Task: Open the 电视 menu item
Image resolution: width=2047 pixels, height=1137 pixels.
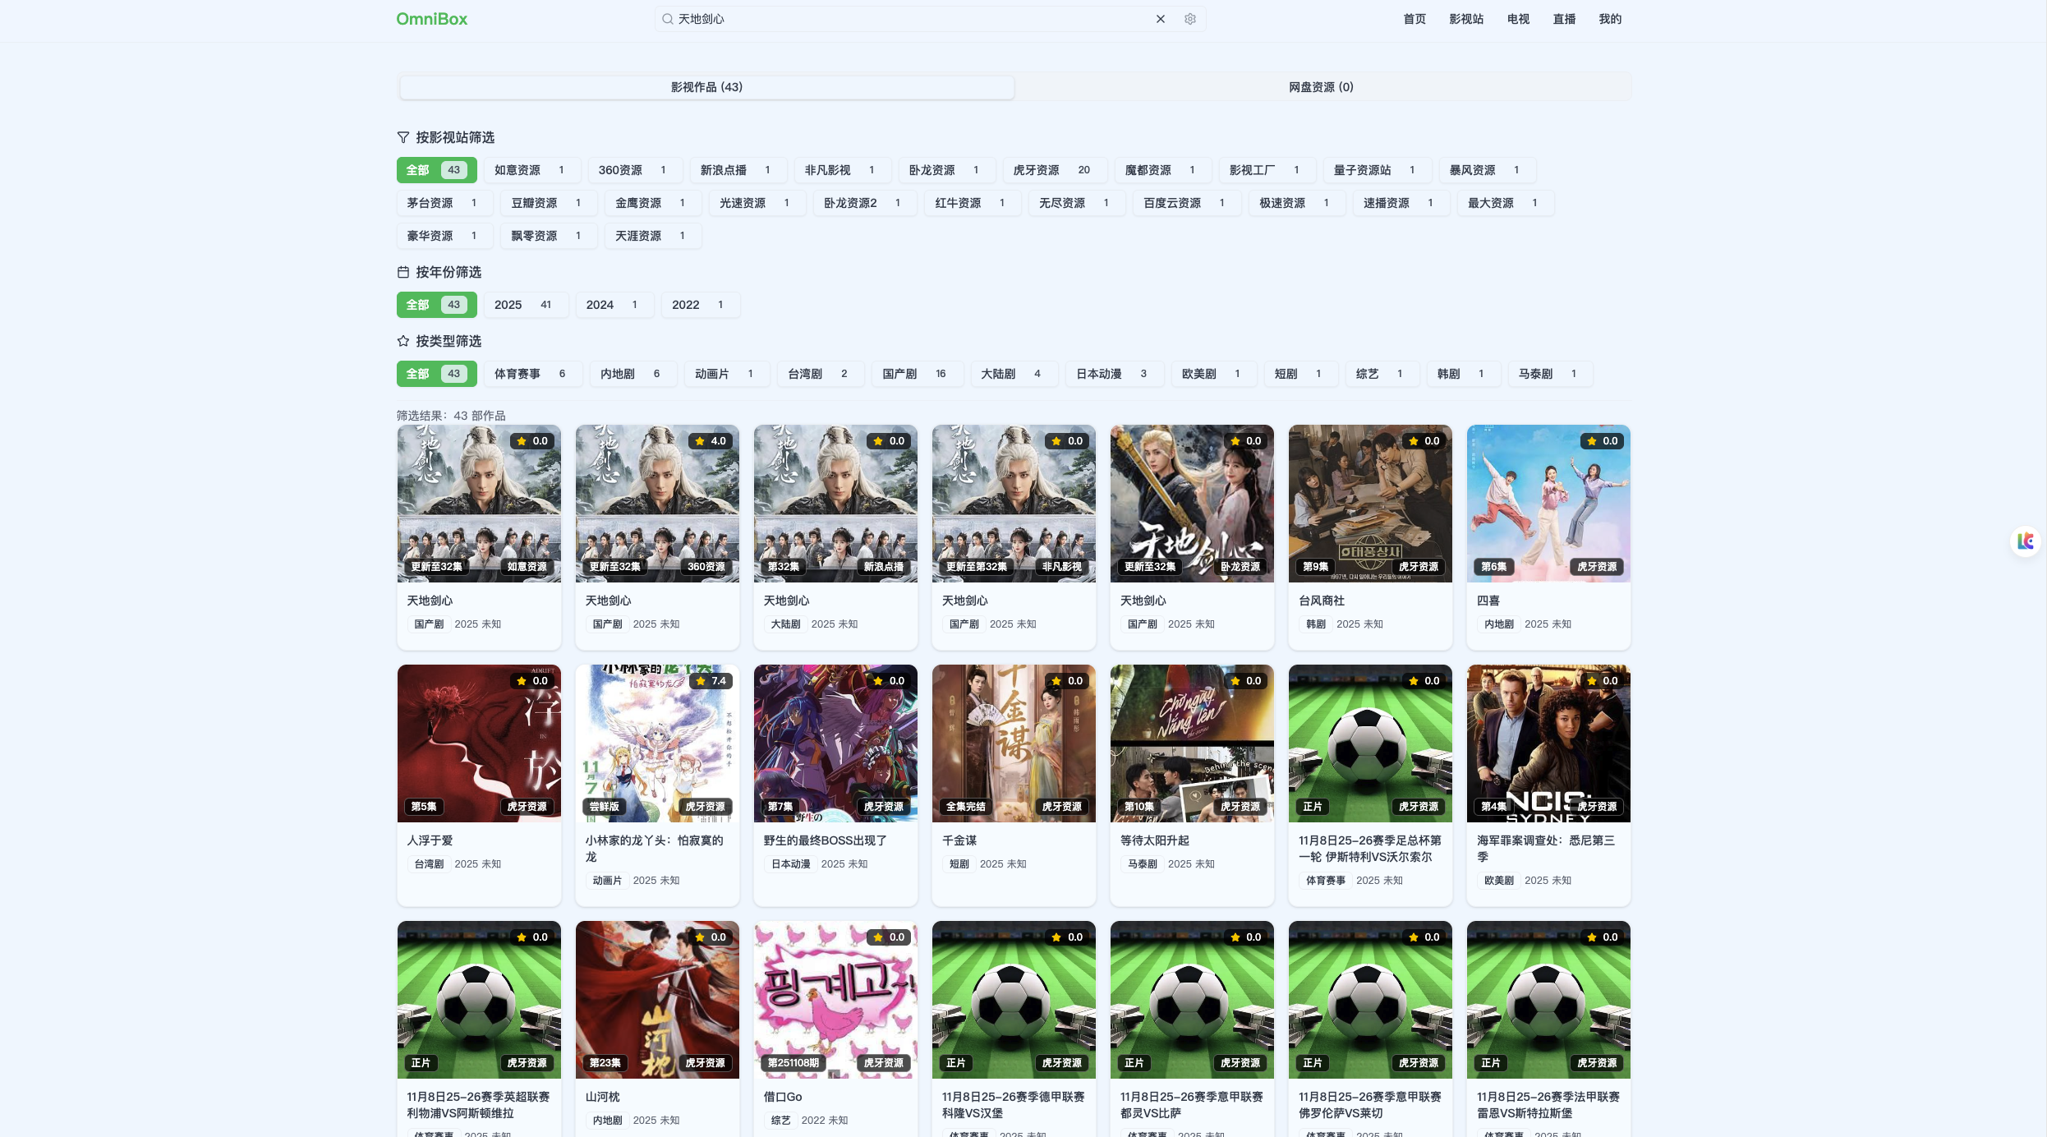Action: (x=1518, y=19)
